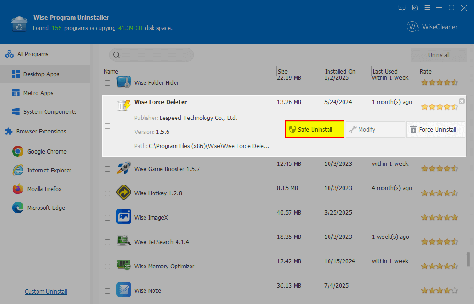Click the star rating for Wise JetSearch 4.1.4
This screenshot has height=304, width=474.
click(440, 242)
